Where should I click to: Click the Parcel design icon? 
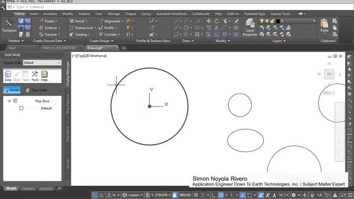(71, 21)
